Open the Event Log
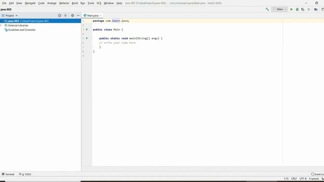The width and height of the screenshot is (324, 182). 317,174
